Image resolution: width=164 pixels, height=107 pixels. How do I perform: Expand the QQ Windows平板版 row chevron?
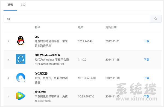click(x=8, y=60)
